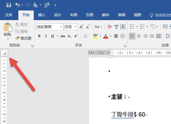Open the 四号 font size dropdown

[75, 27]
